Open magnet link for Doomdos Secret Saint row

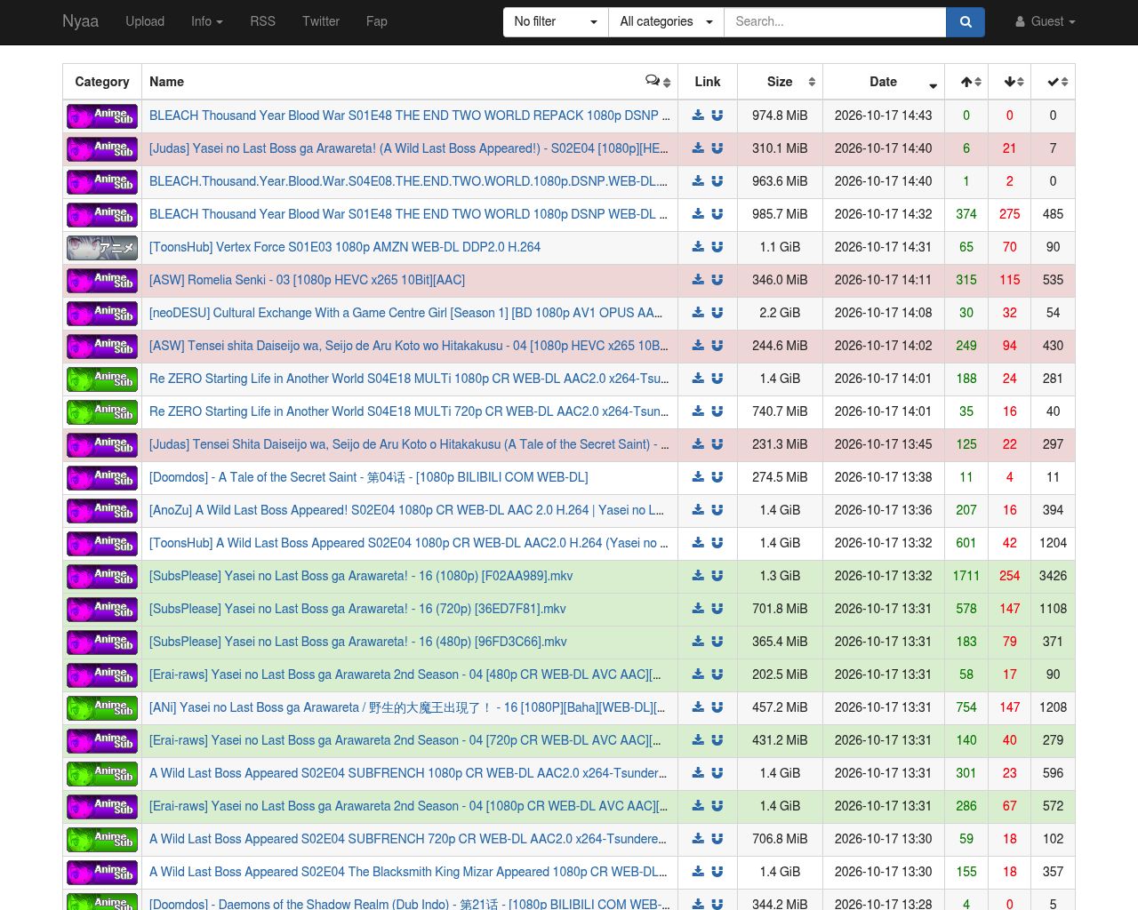point(717,477)
